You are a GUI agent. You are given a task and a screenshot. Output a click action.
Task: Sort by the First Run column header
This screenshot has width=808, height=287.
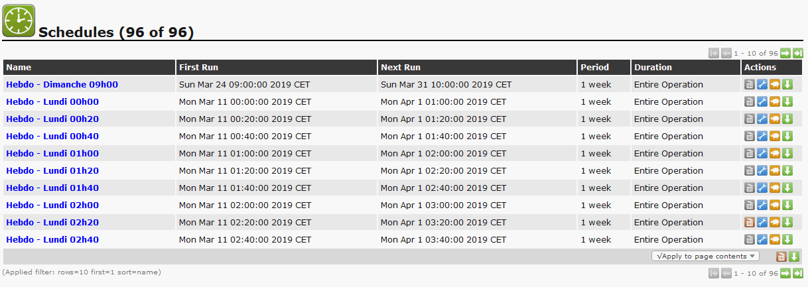(198, 67)
